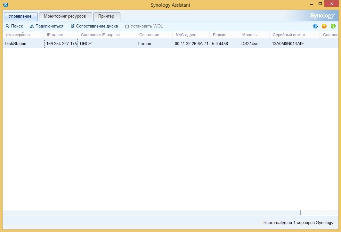341x232 pixels.
Task: Sort by the Серийный номер column header
Action: (288, 35)
